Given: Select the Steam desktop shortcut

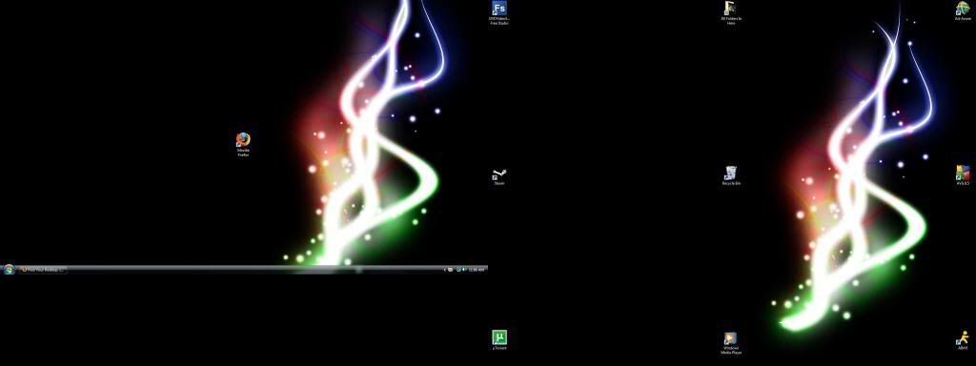Looking at the screenshot, I should coord(499,174).
